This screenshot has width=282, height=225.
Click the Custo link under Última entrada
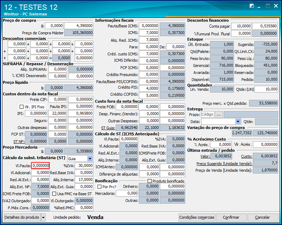pyautogui.click(x=247, y=156)
